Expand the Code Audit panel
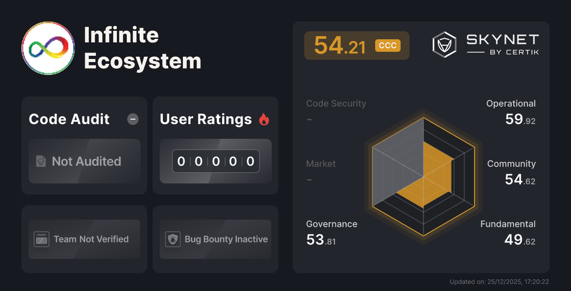 [x=69, y=119]
